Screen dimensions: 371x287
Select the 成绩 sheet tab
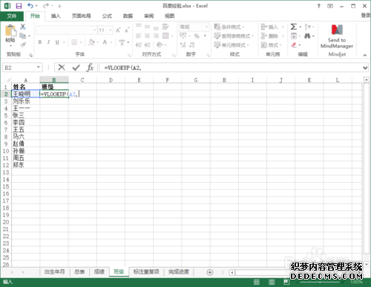(x=99, y=272)
